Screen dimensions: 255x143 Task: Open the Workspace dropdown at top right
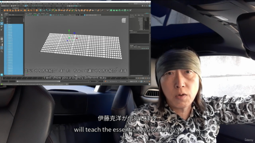click(x=141, y=4)
